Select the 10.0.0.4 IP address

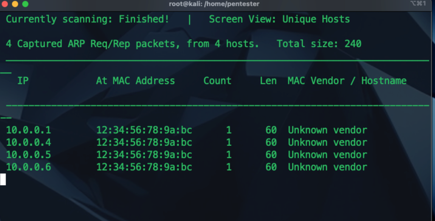click(x=28, y=142)
